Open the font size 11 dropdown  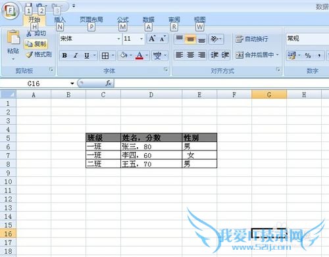[141, 39]
